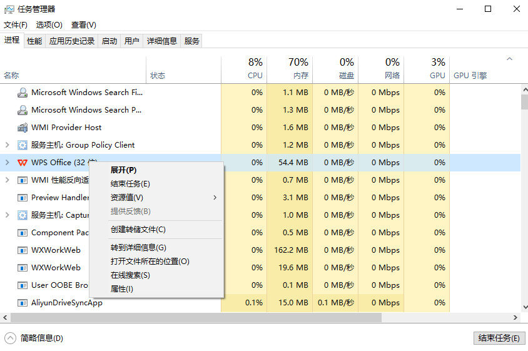Sort by the GPU 引擎 column header
This screenshot has height=351, width=528.
point(485,69)
